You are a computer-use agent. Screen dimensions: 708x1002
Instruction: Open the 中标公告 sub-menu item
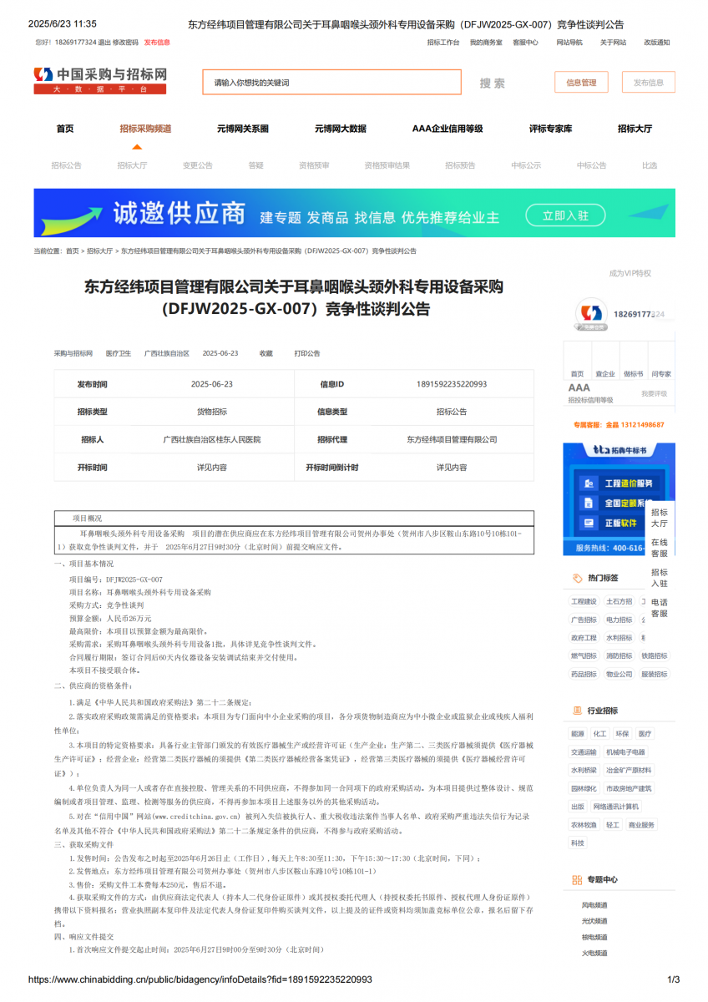(592, 165)
